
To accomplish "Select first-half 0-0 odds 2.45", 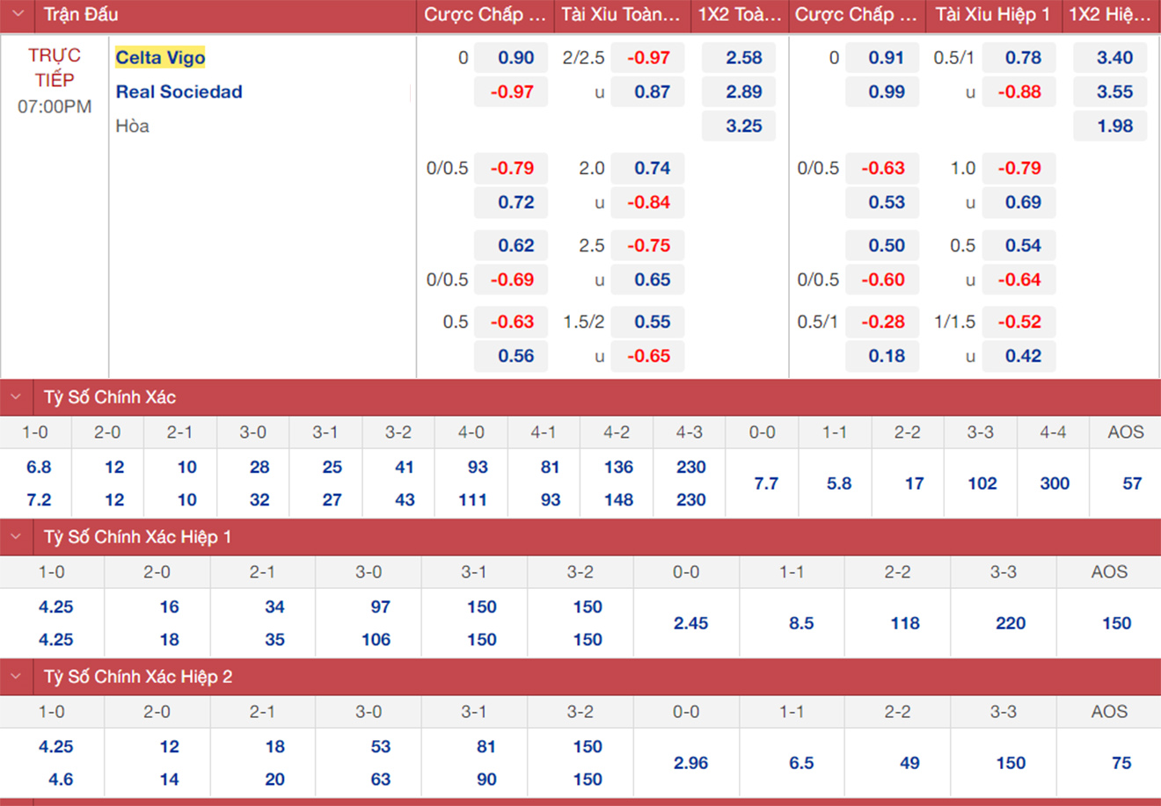I will [690, 623].
